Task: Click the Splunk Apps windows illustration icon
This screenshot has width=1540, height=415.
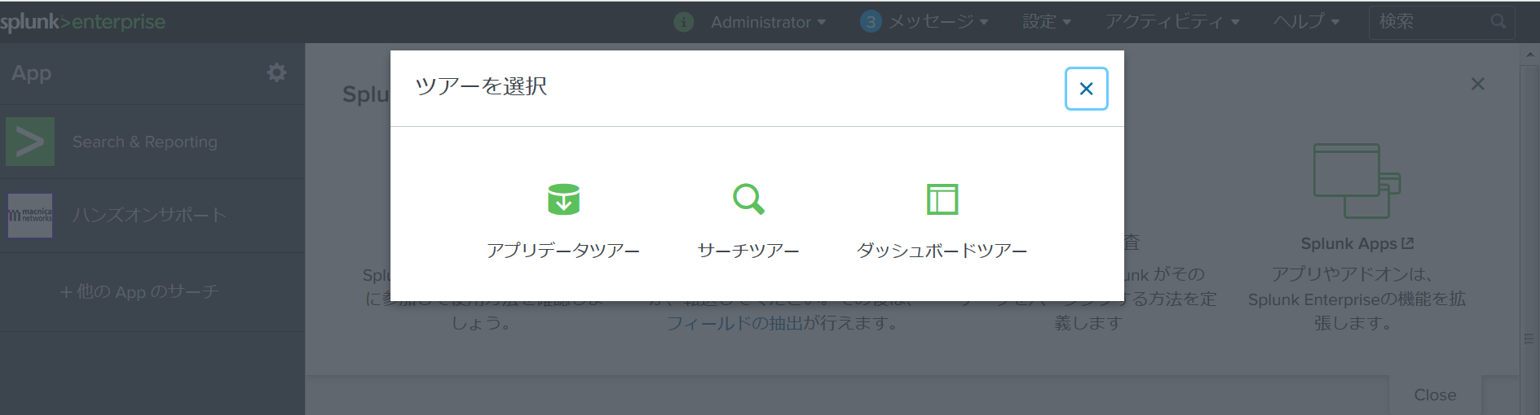Action: (1357, 181)
